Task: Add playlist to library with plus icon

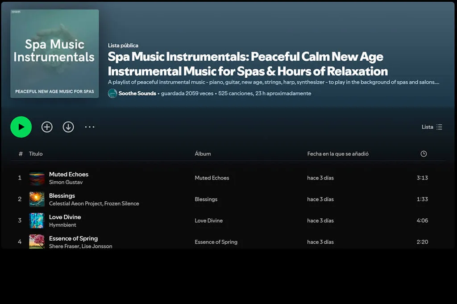Action: [47, 127]
